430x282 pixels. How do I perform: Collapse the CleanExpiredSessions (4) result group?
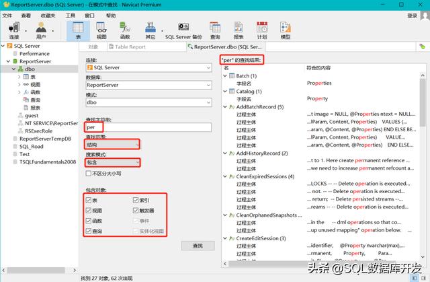coord(225,176)
